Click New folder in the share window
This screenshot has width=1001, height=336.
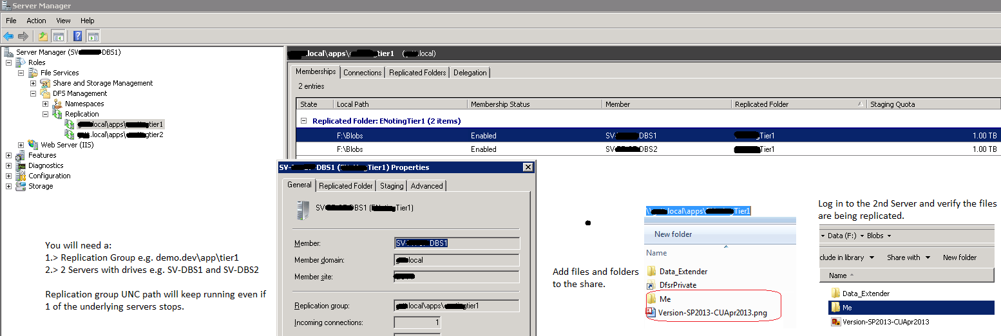673,234
